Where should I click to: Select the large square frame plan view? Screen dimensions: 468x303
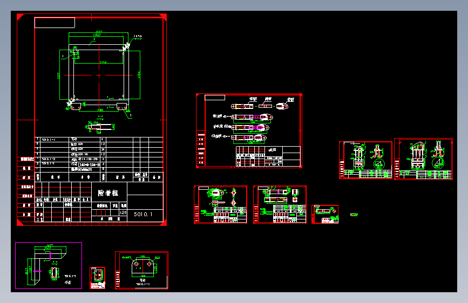(x=99, y=74)
